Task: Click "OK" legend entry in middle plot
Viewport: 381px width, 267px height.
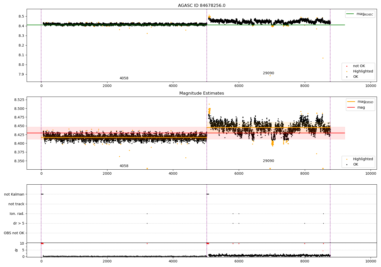Action: (356, 165)
